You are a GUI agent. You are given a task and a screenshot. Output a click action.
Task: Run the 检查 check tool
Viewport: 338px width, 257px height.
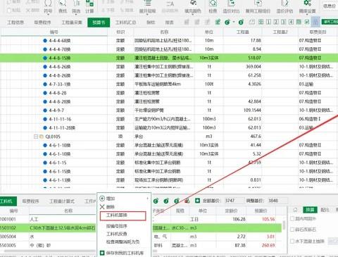coord(213,6)
